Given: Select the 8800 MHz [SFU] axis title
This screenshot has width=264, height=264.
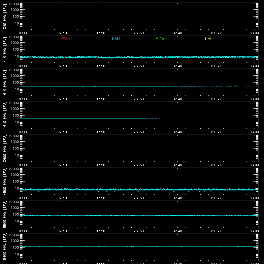Looking at the screenshot, I should click(4, 214).
